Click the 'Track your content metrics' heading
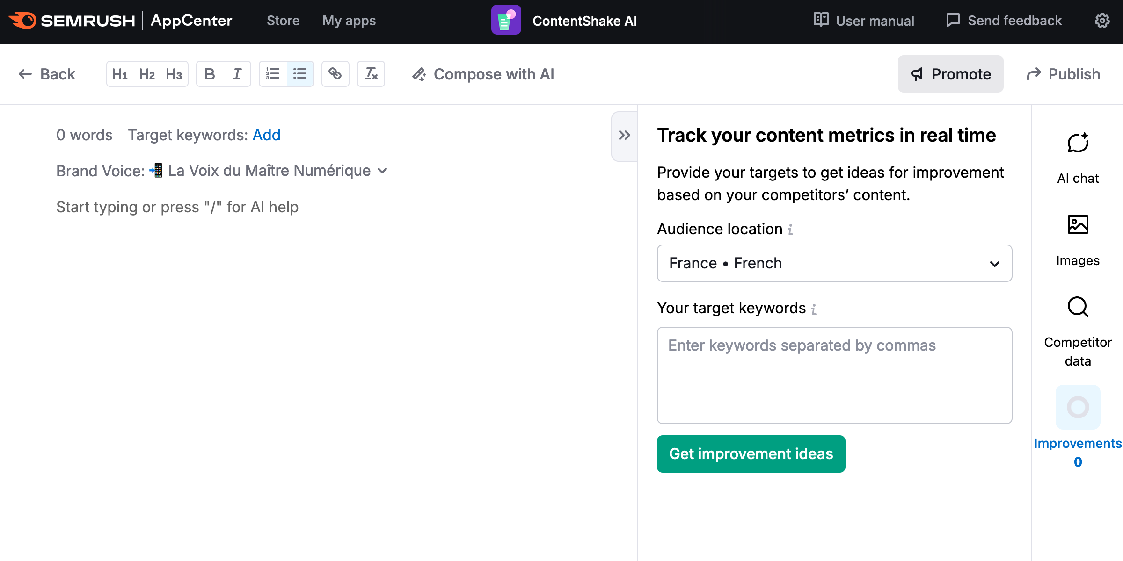The width and height of the screenshot is (1123, 561). [826, 135]
